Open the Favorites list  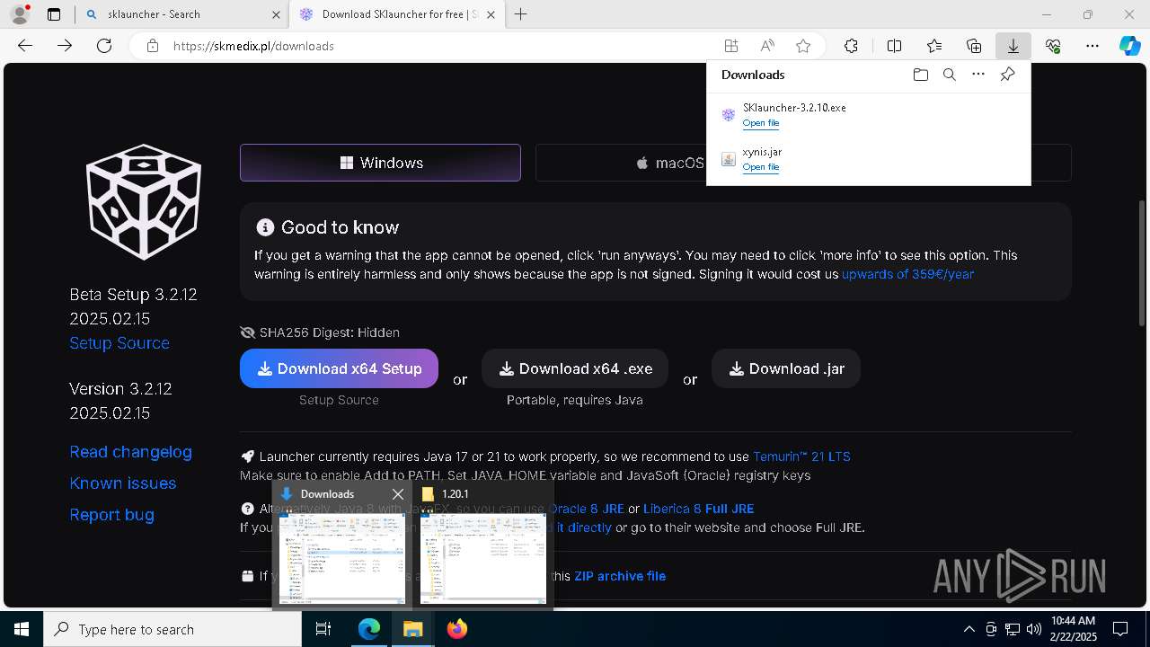(934, 46)
